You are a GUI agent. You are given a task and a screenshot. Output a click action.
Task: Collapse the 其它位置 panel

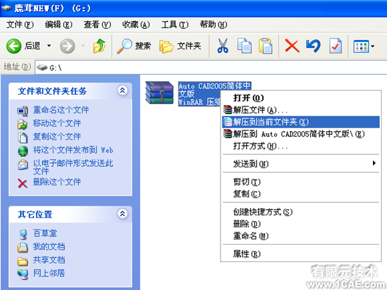tap(123, 213)
